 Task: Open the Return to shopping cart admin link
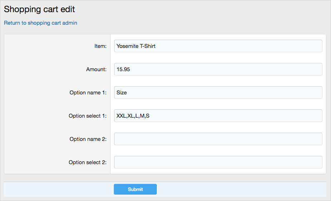pyautogui.click(x=40, y=23)
